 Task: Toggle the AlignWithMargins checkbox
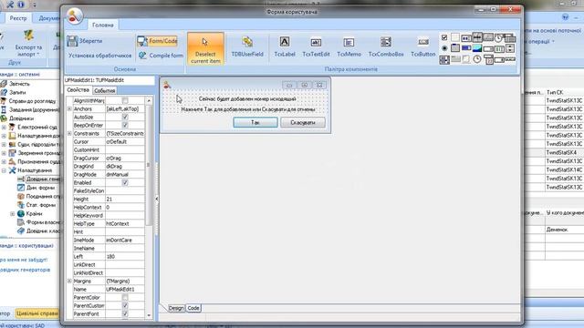point(125,101)
